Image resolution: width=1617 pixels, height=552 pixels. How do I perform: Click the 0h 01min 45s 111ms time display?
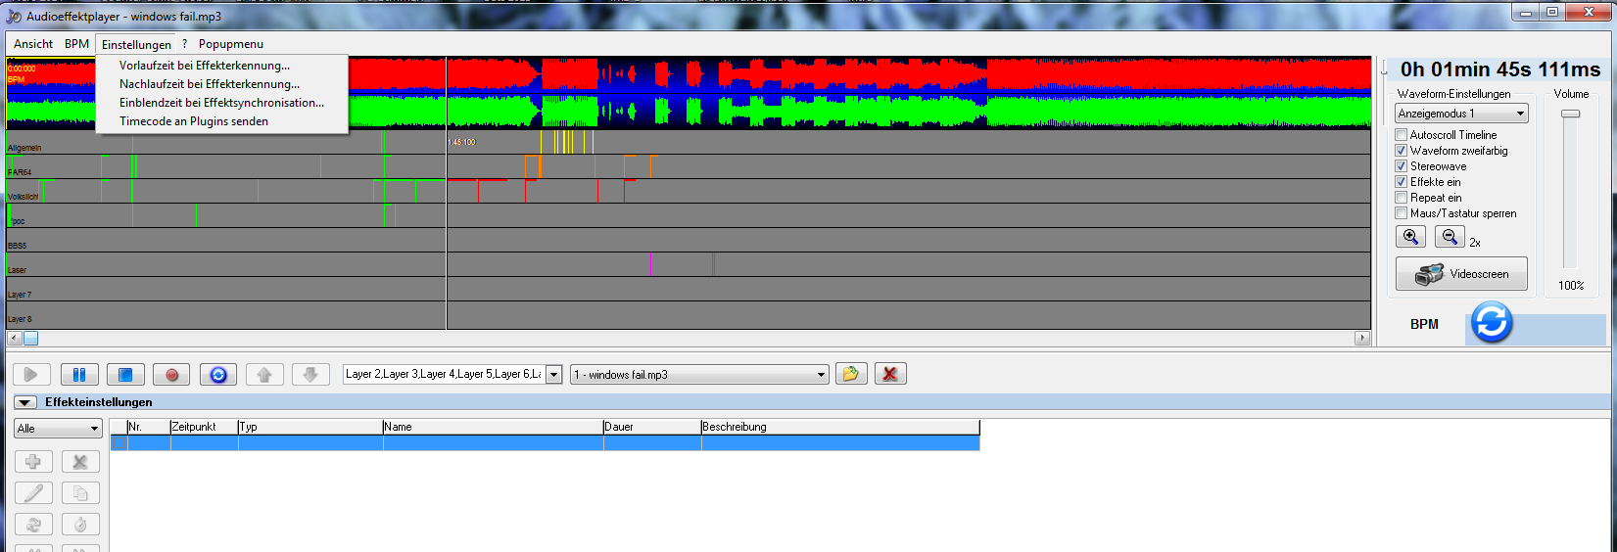pyautogui.click(x=1500, y=69)
